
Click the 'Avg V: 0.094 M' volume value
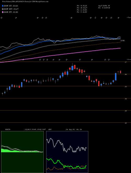point(104,6)
